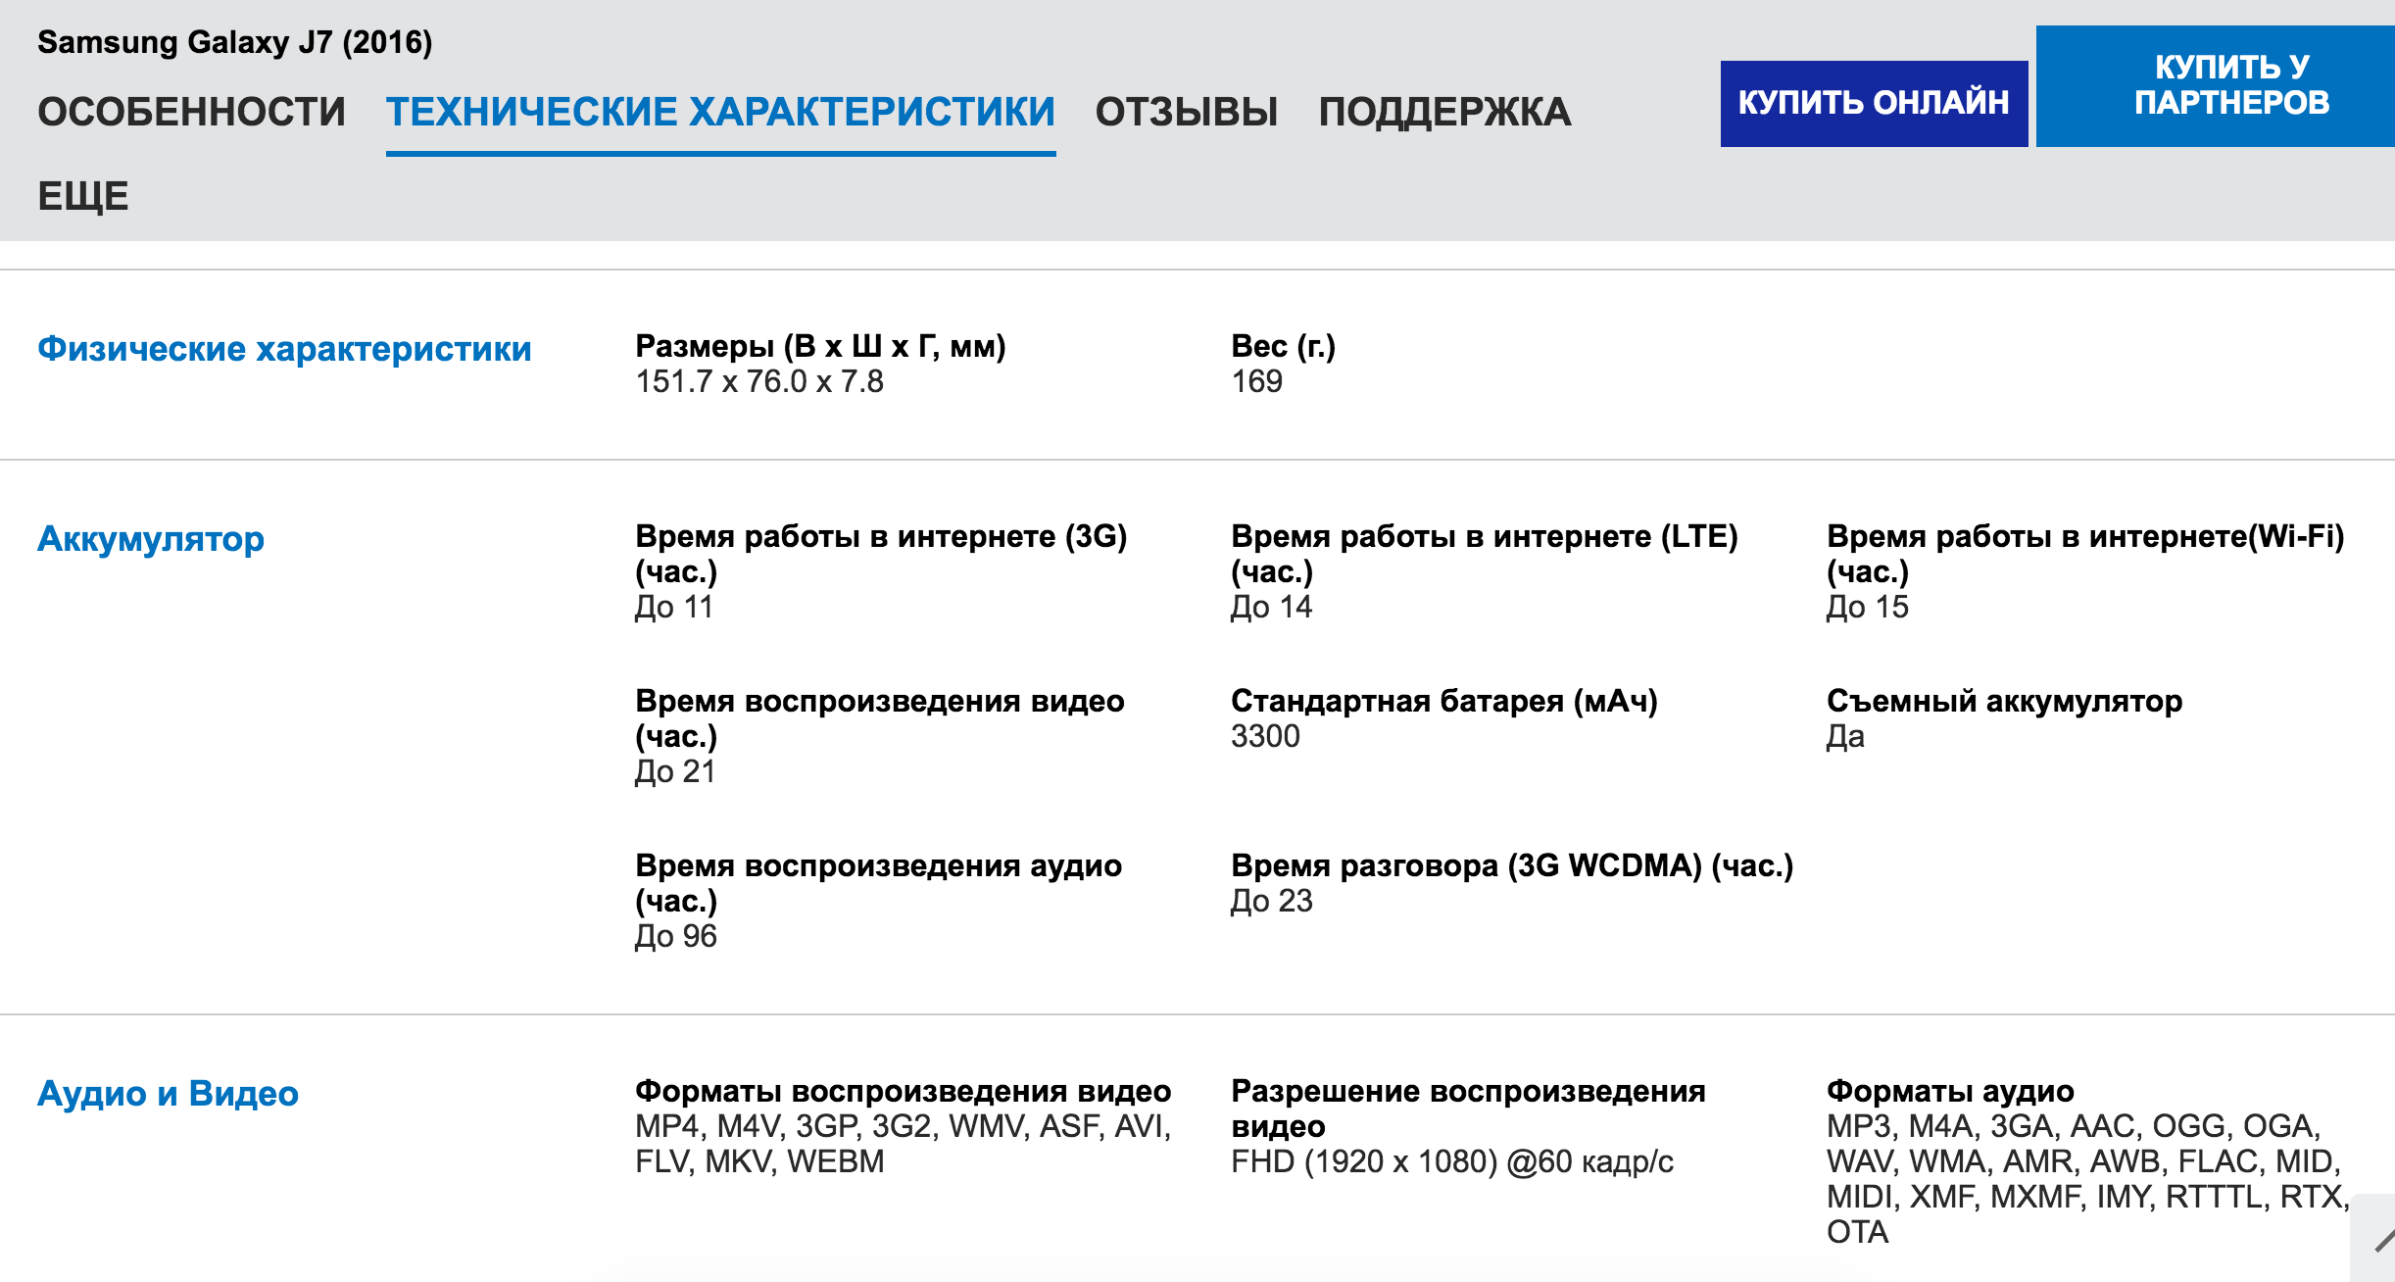Open the ПОДДЕРЖКА tab
Image resolution: width=2395 pixels, height=1282 pixels.
pyautogui.click(x=1444, y=112)
